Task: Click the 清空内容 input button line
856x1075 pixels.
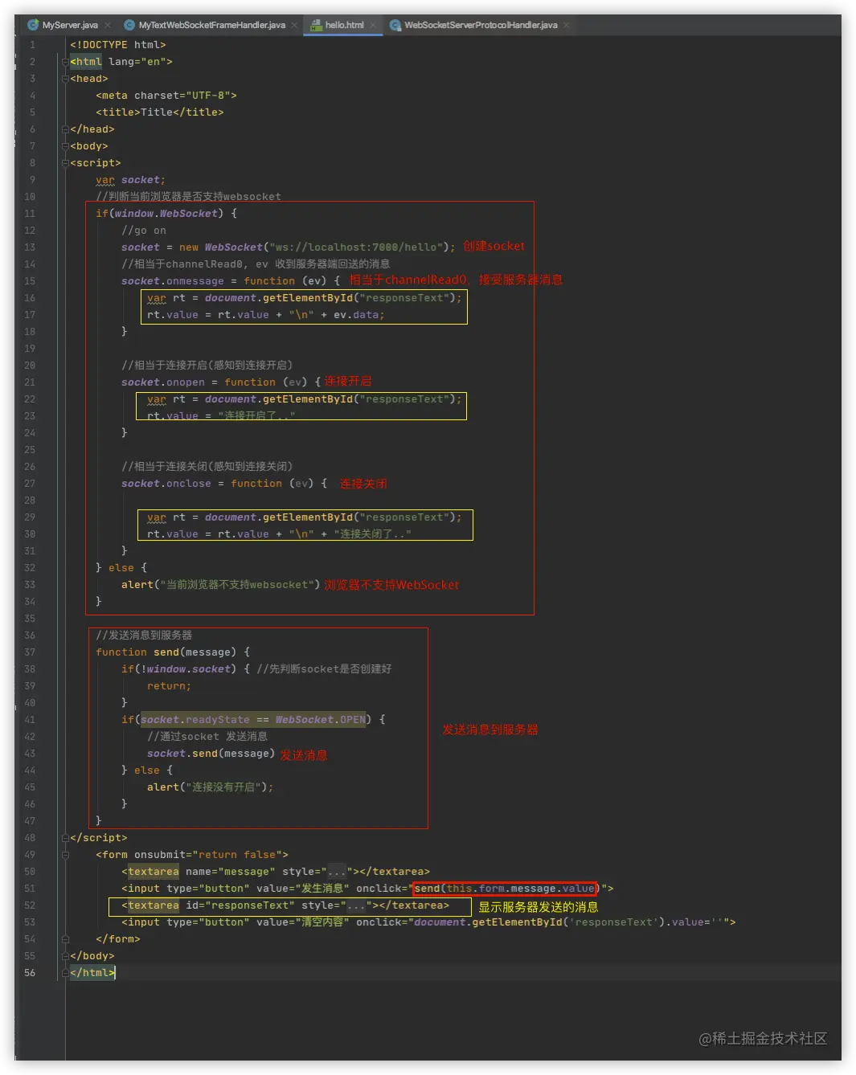Action: pos(428,922)
